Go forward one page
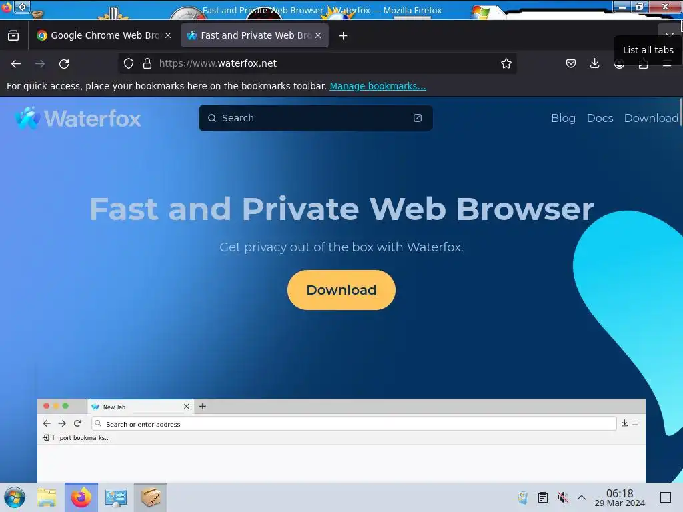This screenshot has width=683, height=512. coord(40,63)
